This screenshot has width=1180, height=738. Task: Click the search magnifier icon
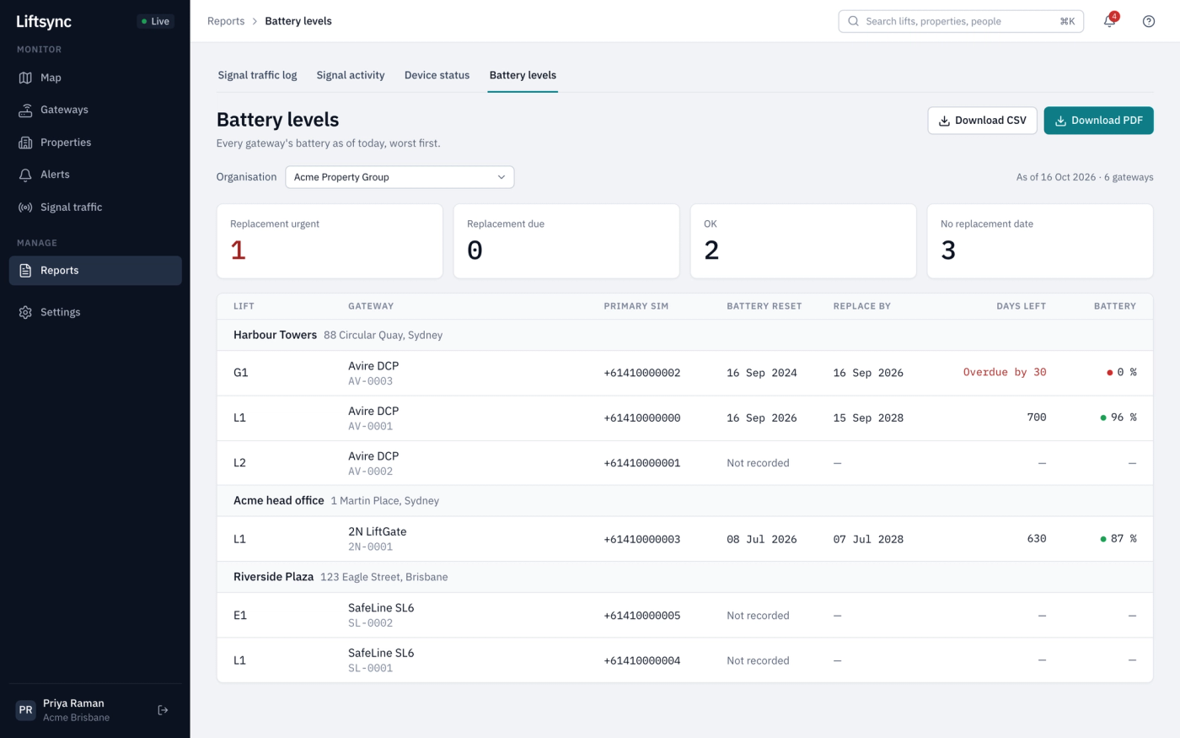pos(853,21)
